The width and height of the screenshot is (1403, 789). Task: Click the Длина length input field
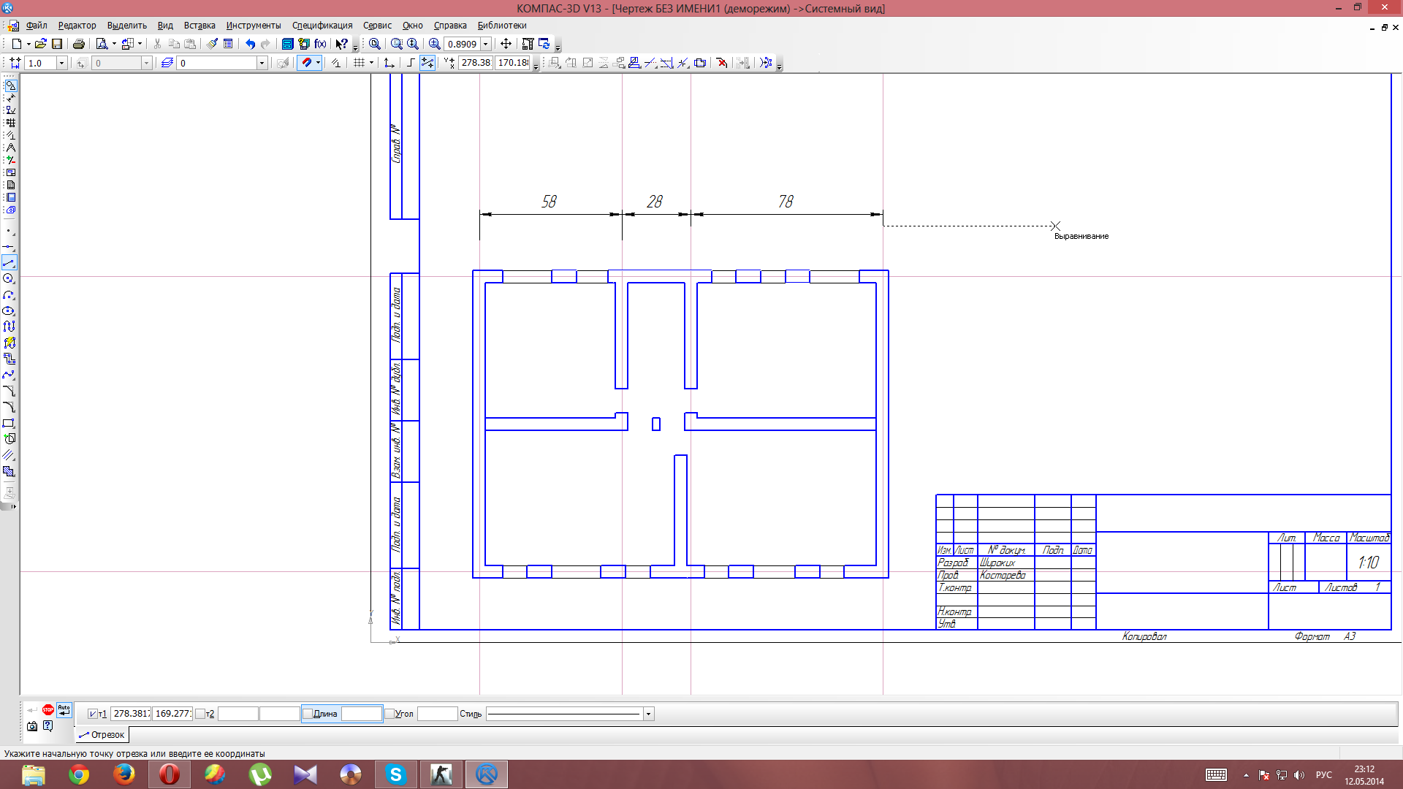pos(362,714)
